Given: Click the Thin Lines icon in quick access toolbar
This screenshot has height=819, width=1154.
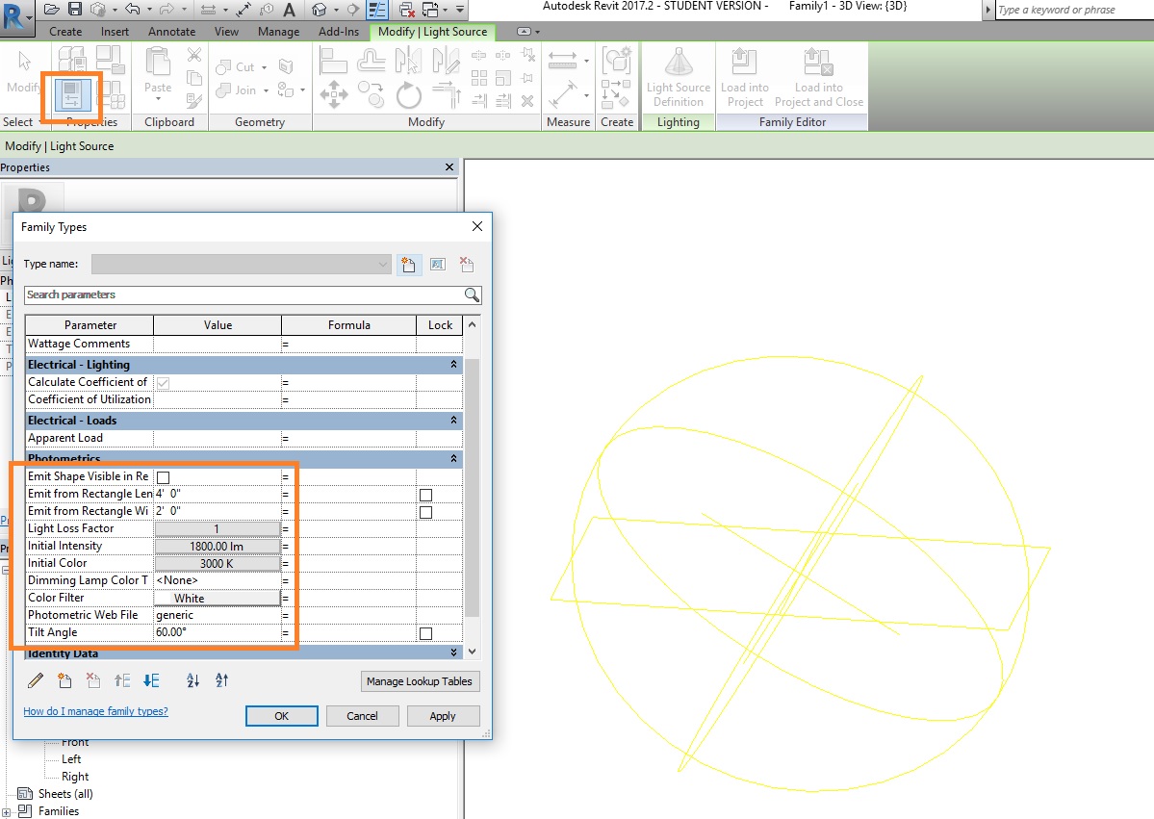Looking at the screenshot, I should click(x=377, y=10).
